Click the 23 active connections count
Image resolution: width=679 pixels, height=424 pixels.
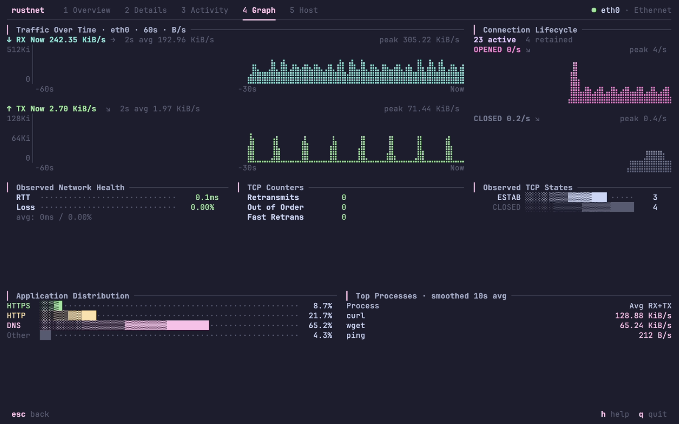coord(495,40)
